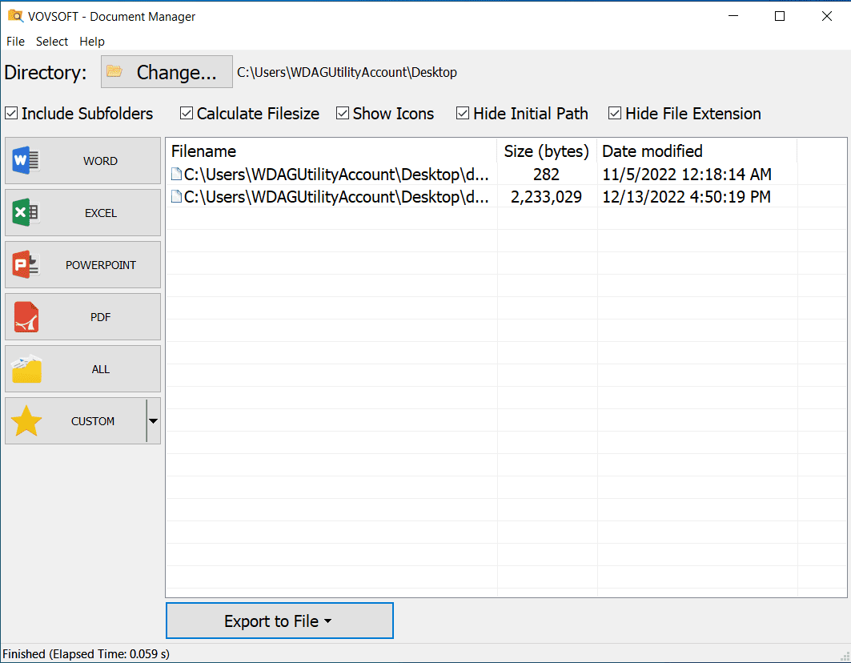Open the File menu
This screenshot has width=851, height=663.
click(x=15, y=42)
